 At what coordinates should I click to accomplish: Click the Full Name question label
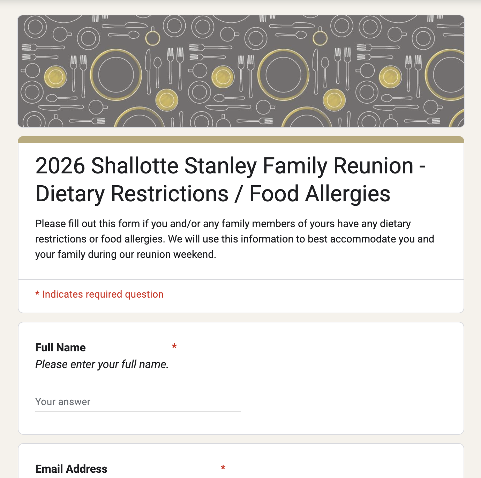click(x=60, y=348)
